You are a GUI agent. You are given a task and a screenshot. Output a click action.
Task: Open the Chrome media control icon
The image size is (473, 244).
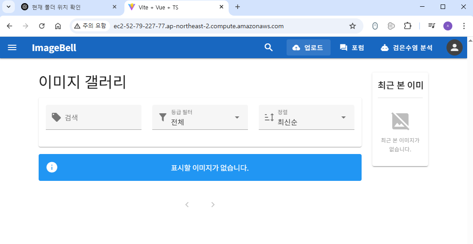pyautogui.click(x=431, y=26)
